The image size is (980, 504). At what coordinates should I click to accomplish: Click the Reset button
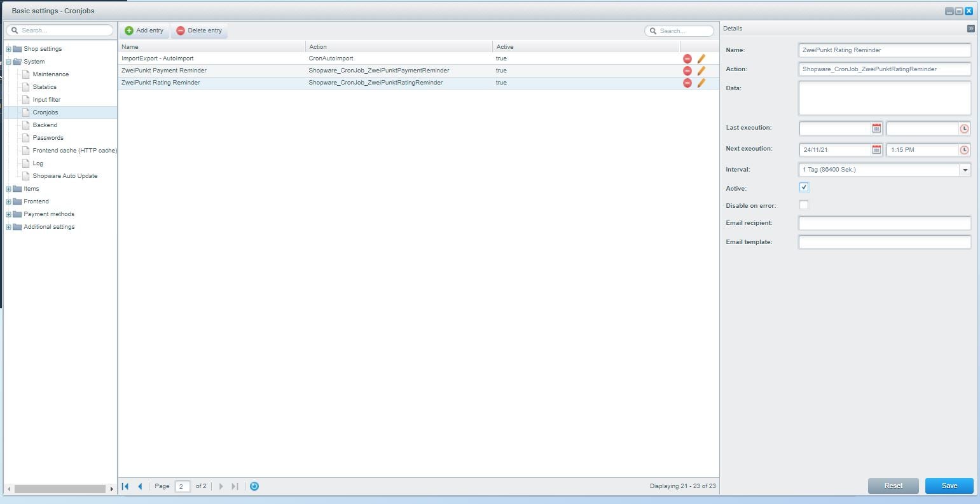tap(893, 486)
